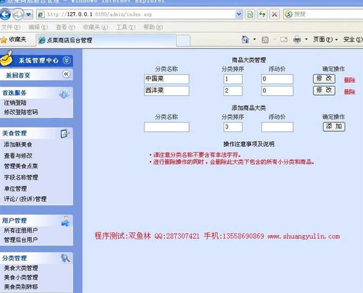Select the 点菜商店后台管理 browser tab
The image size is (363, 293).
(x=106, y=40)
